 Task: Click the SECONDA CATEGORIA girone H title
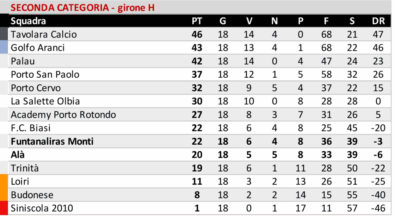click(x=82, y=8)
